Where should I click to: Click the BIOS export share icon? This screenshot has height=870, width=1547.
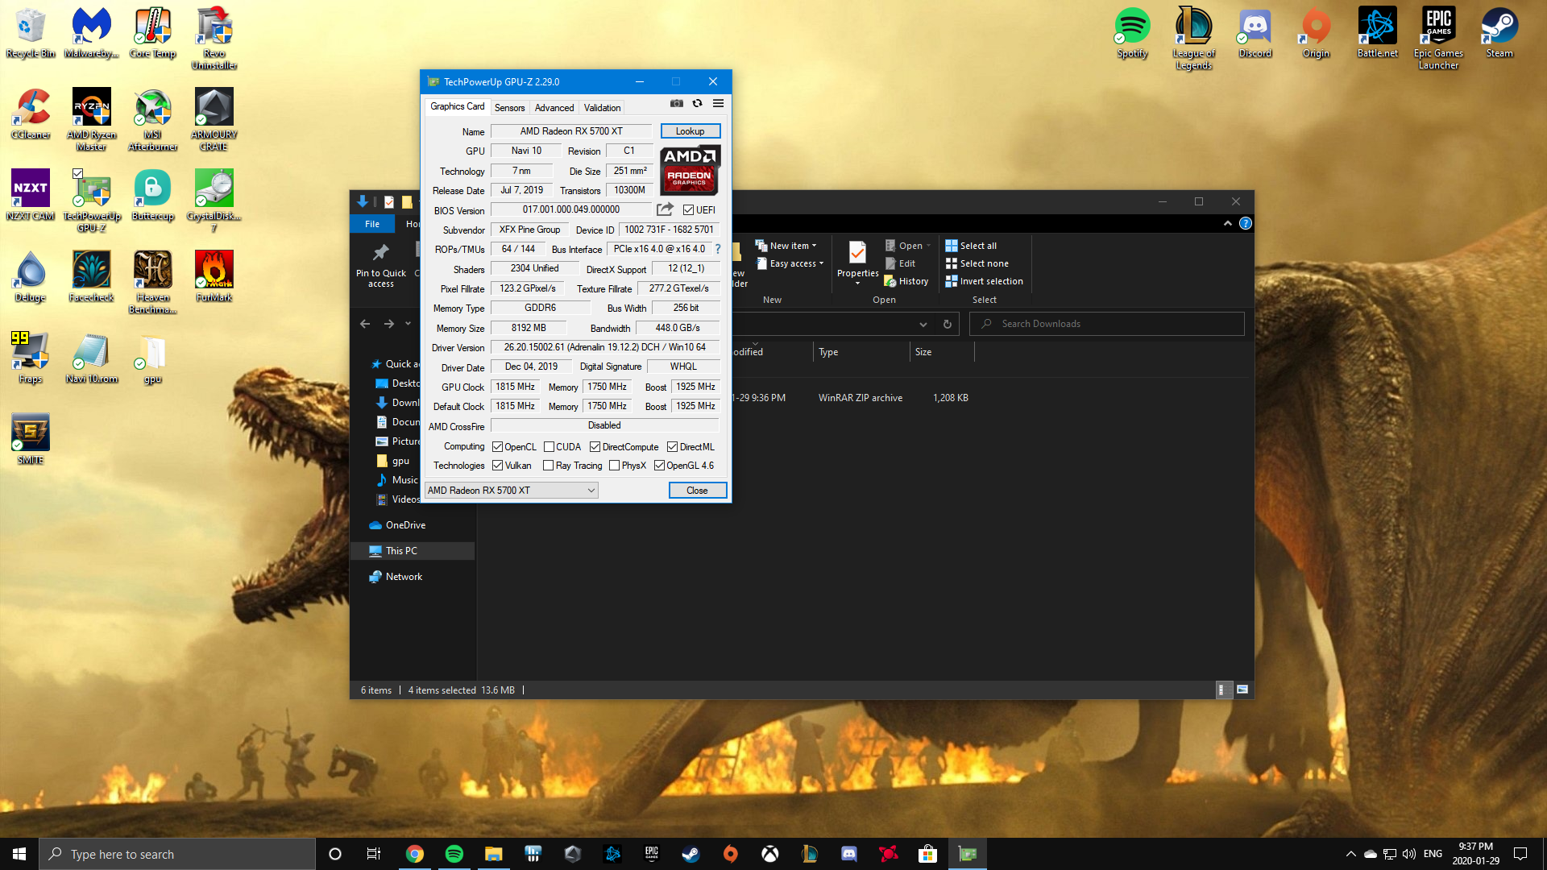click(x=665, y=209)
